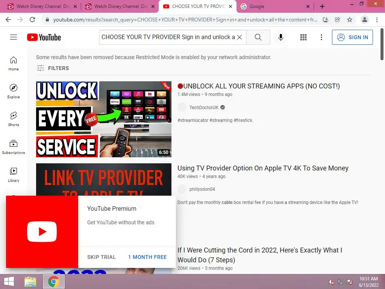Expand the FILTERS options
The width and height of the screenshot is (385, 289).
click(53, 68)
